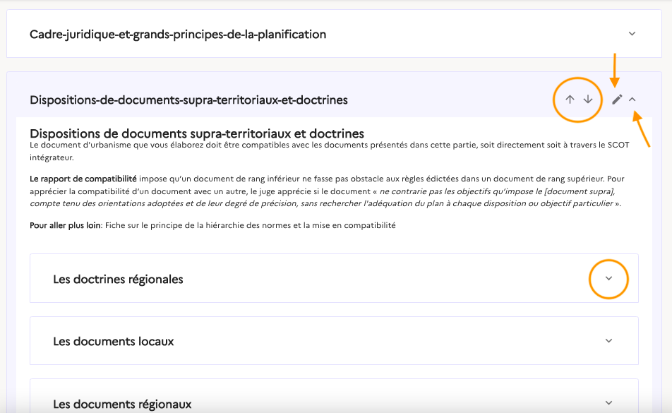This screenshot has width=672, height=413.
Task: Move the Dispositions section down
Action: pyautogui.click(x=588, y=100)
